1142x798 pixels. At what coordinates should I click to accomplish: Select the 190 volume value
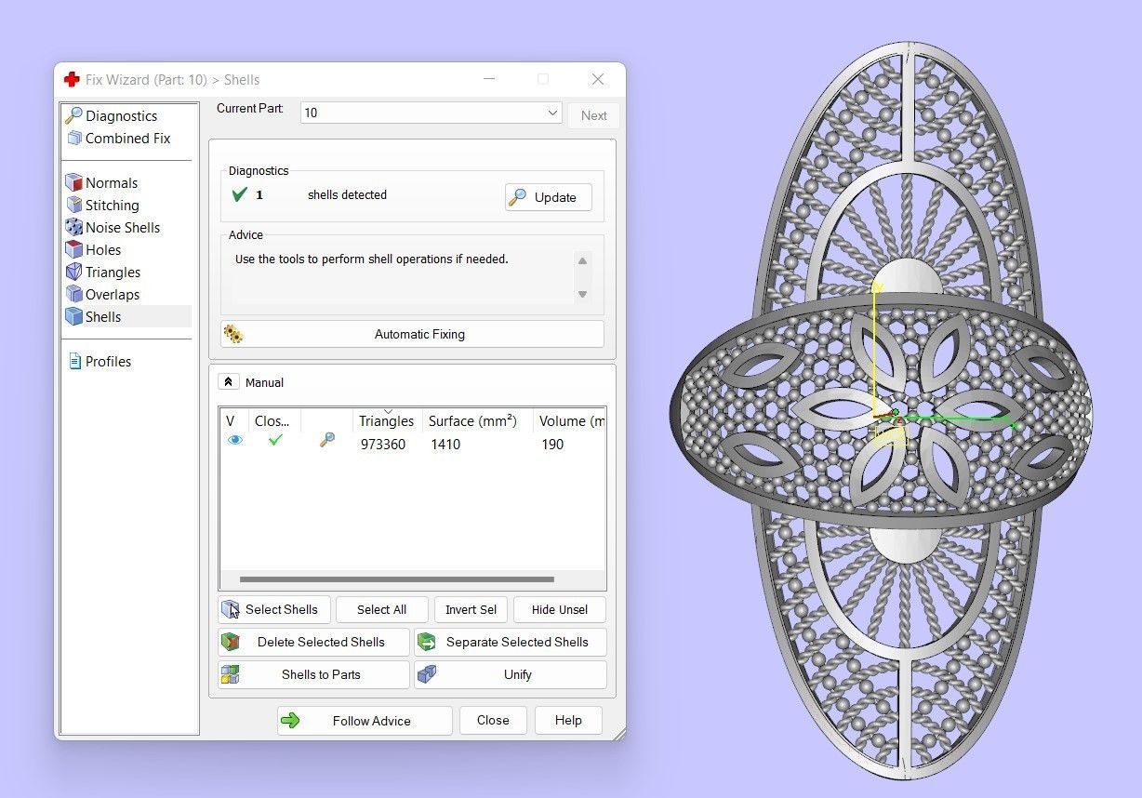(x=552, y=445)
